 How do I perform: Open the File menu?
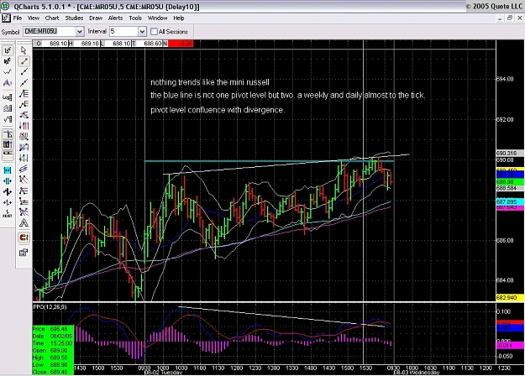18,18
